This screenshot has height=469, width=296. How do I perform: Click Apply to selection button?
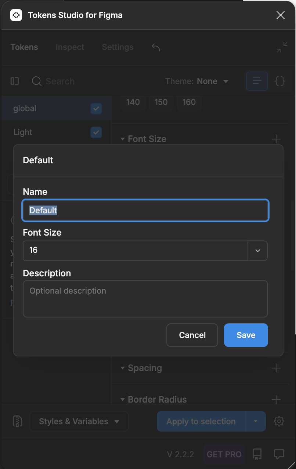pyautogui.click(x=201, y=421)
